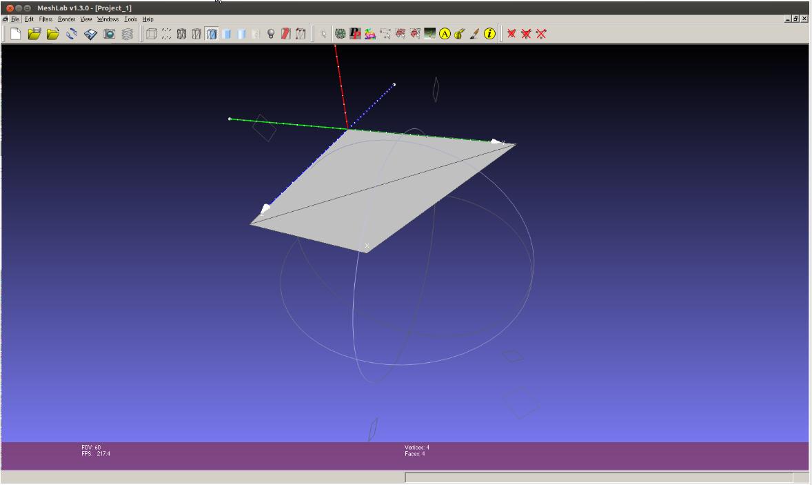This screenshot has height=485, width=812.
Task: Delete selected faces with first red X
Action: [x=511, y=34]
